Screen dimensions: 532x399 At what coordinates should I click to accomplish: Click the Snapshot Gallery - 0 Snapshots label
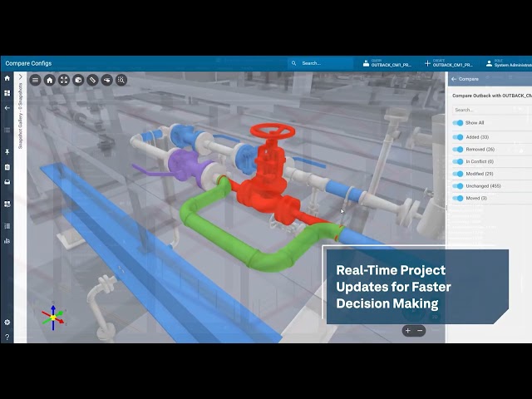pyautogui.click(x=20, y=116)
